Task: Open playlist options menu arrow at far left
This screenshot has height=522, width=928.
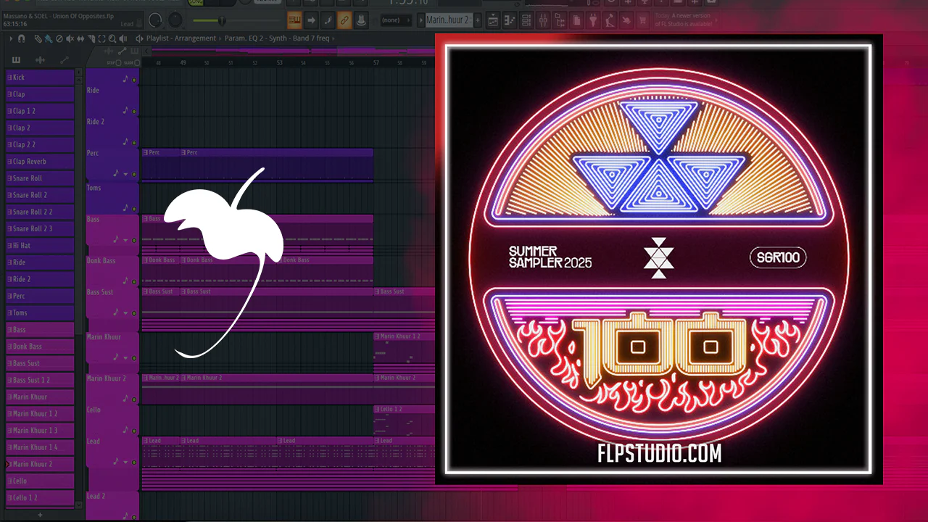Action: 11,38
